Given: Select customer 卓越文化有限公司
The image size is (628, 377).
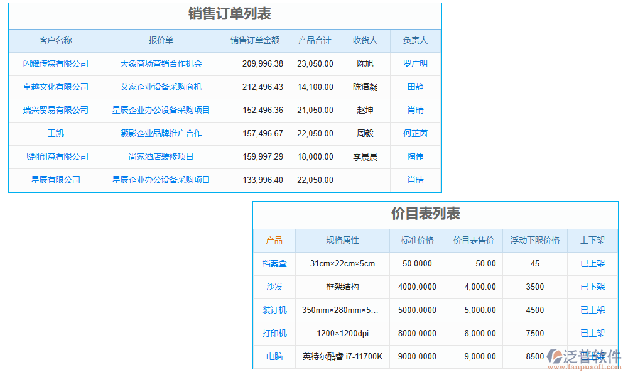Looking at the screenshot, I should pyautogui.click(x=55, y=87).
